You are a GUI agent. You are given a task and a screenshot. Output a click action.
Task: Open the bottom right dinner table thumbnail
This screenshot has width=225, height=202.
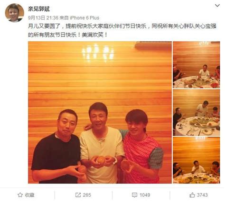pos(197,160)
